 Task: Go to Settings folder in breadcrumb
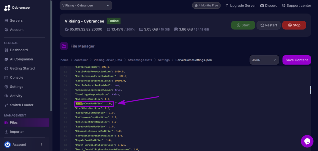164,60
